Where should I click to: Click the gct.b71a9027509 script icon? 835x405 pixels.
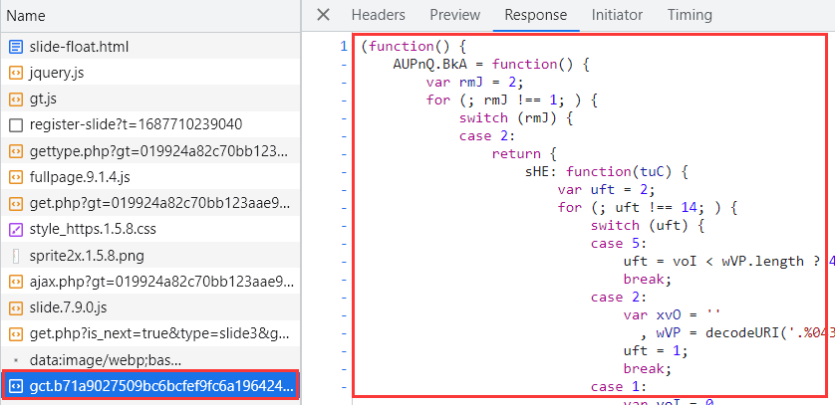tap(15, 385)
